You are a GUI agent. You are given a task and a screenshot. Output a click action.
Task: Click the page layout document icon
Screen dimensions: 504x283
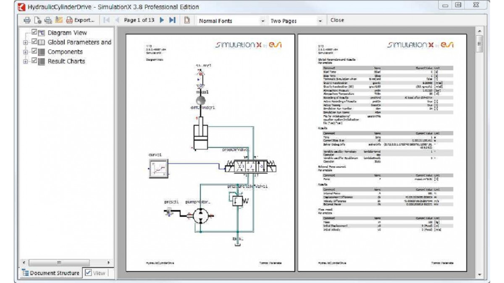187,20
